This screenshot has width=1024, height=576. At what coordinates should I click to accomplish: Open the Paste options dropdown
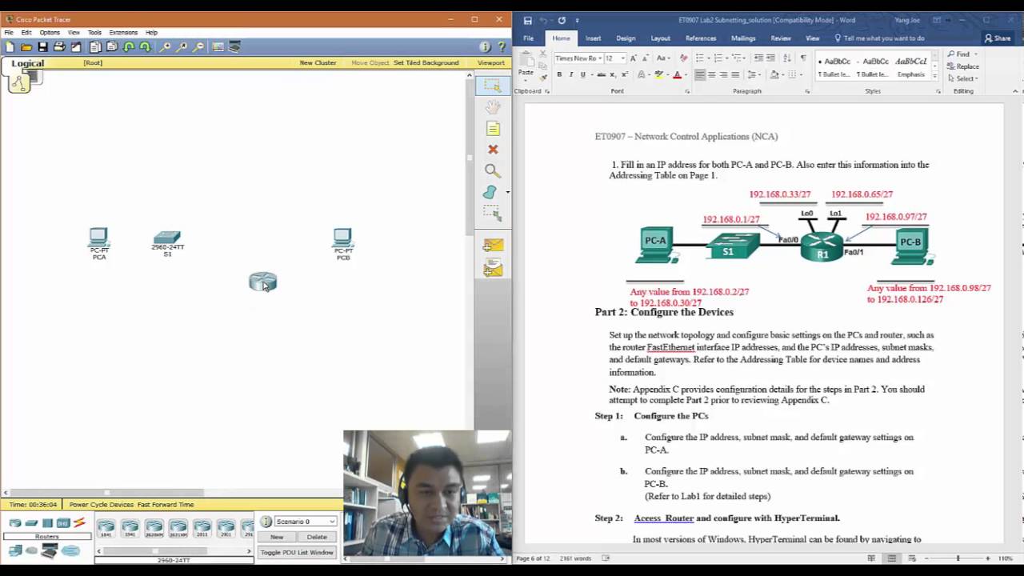click(x=526, y=79)
